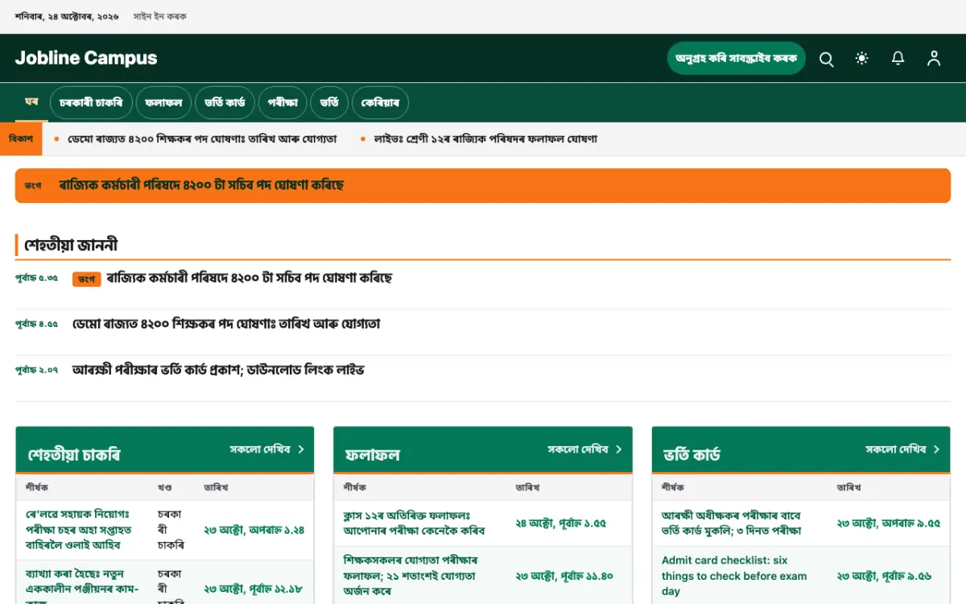Viewport: 966px width, 604px height.
Task: Open job row ব্যাখ্যা কৰা হৈছেঃ নতুন এককালীন পঞ্জীয়নৰ
Action: [82, 589]
